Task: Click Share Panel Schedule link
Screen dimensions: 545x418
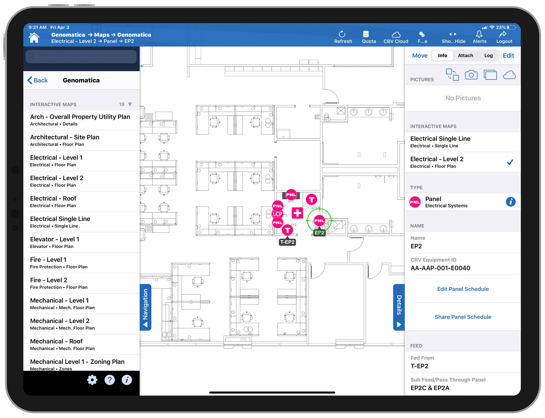Action: click(462, 317)
